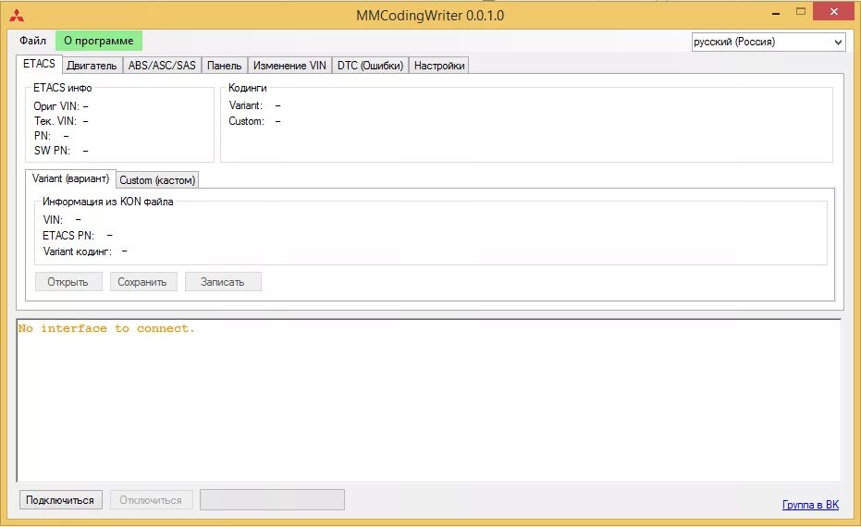Open the Группа в ВК link
Viewport: 861px width, 527px height.
pyautogui.click(x=810, y=505)
